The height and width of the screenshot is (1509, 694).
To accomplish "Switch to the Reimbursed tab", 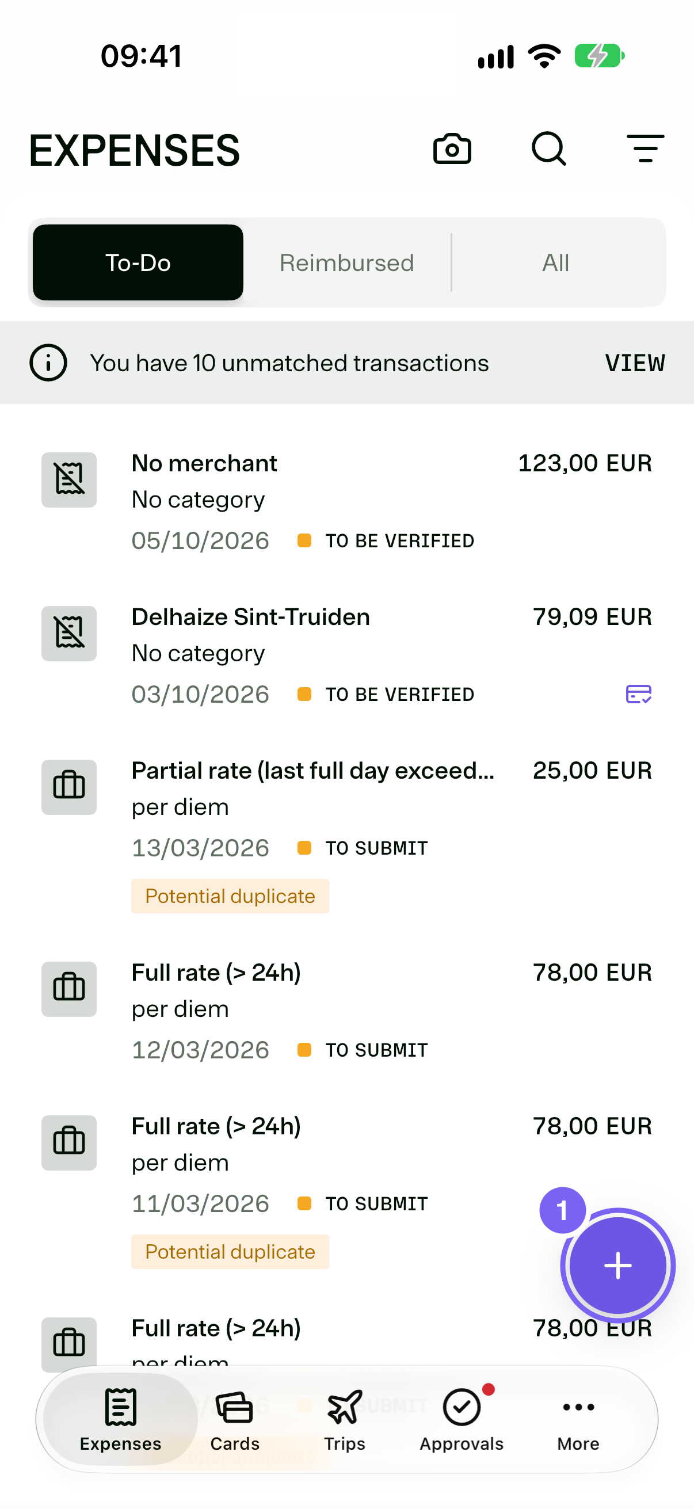I will pyautogui.click(x=346, y=262).
